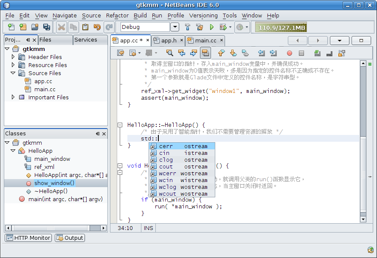
Task: Open the Output window button
Action: pos(70,238)
